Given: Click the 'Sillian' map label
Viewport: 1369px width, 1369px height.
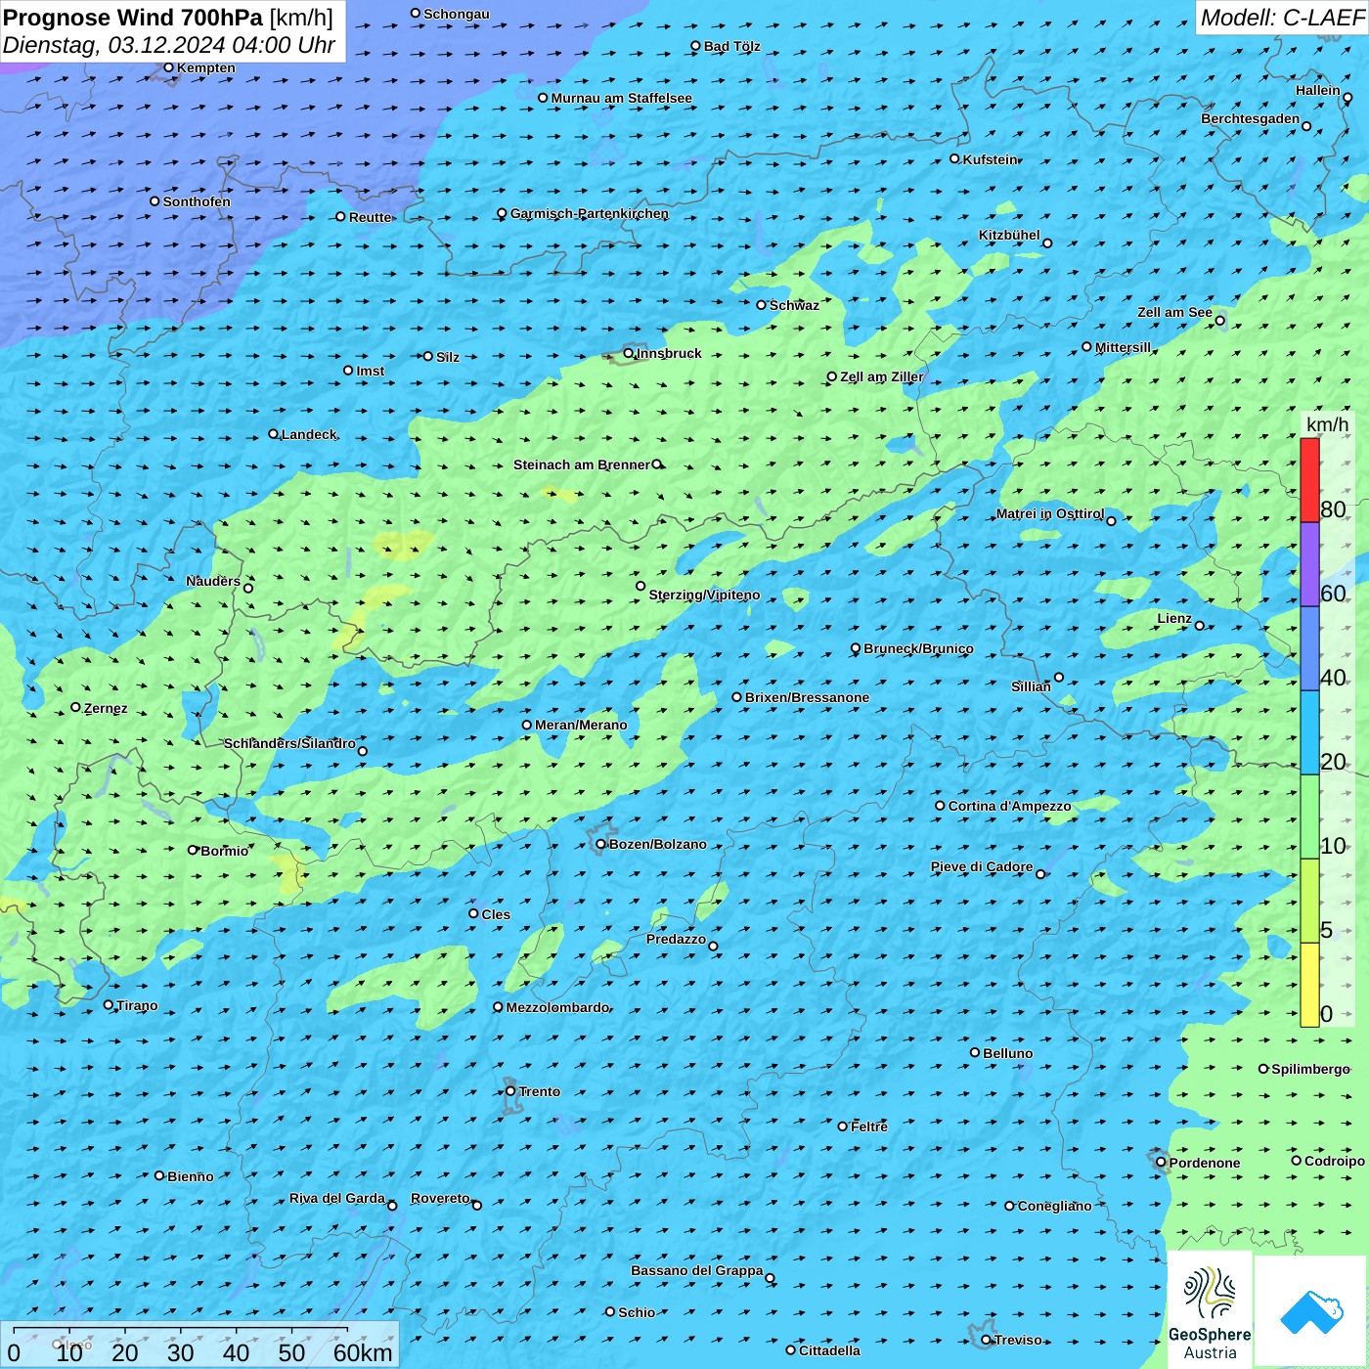Looking at the screenshot, I should click(1031, 686).
